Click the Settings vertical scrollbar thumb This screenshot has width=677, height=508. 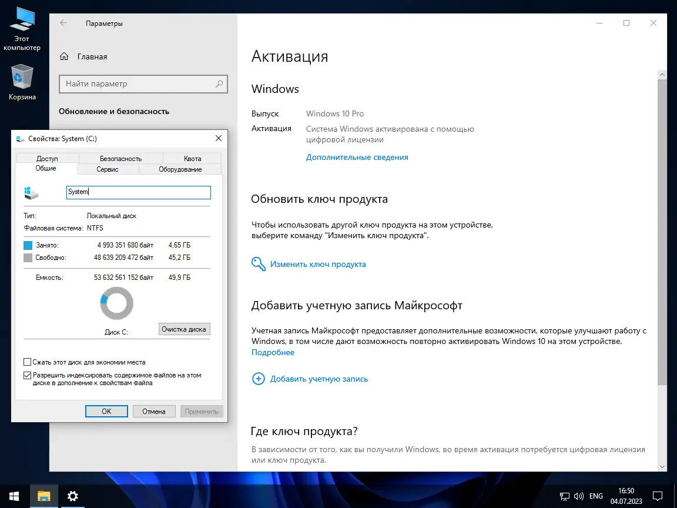[x=662, y=232]
